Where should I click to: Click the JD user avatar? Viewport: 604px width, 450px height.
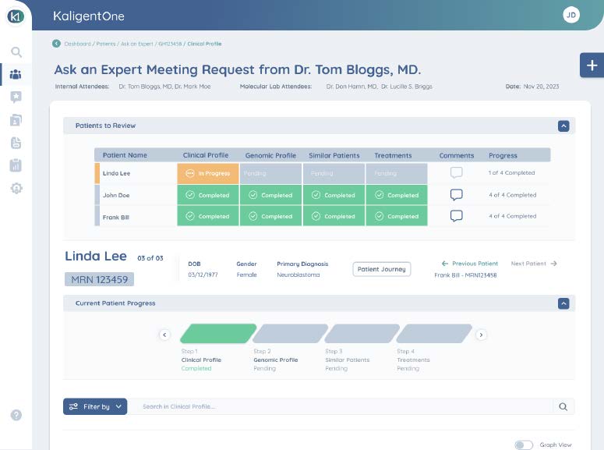coord(571,15)
